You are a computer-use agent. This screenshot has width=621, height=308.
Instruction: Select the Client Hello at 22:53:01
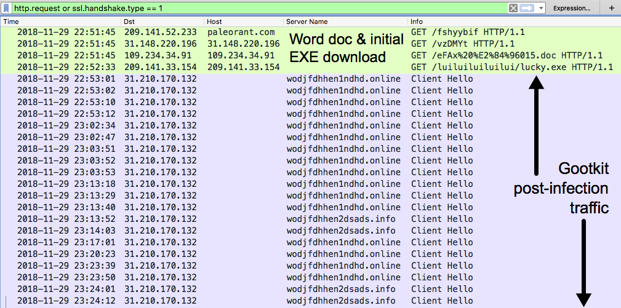click(310, 79)
